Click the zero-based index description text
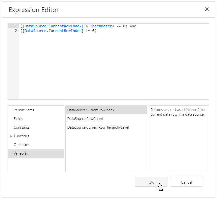The height and width of the screenshot is (200, 217). [178, 112]
